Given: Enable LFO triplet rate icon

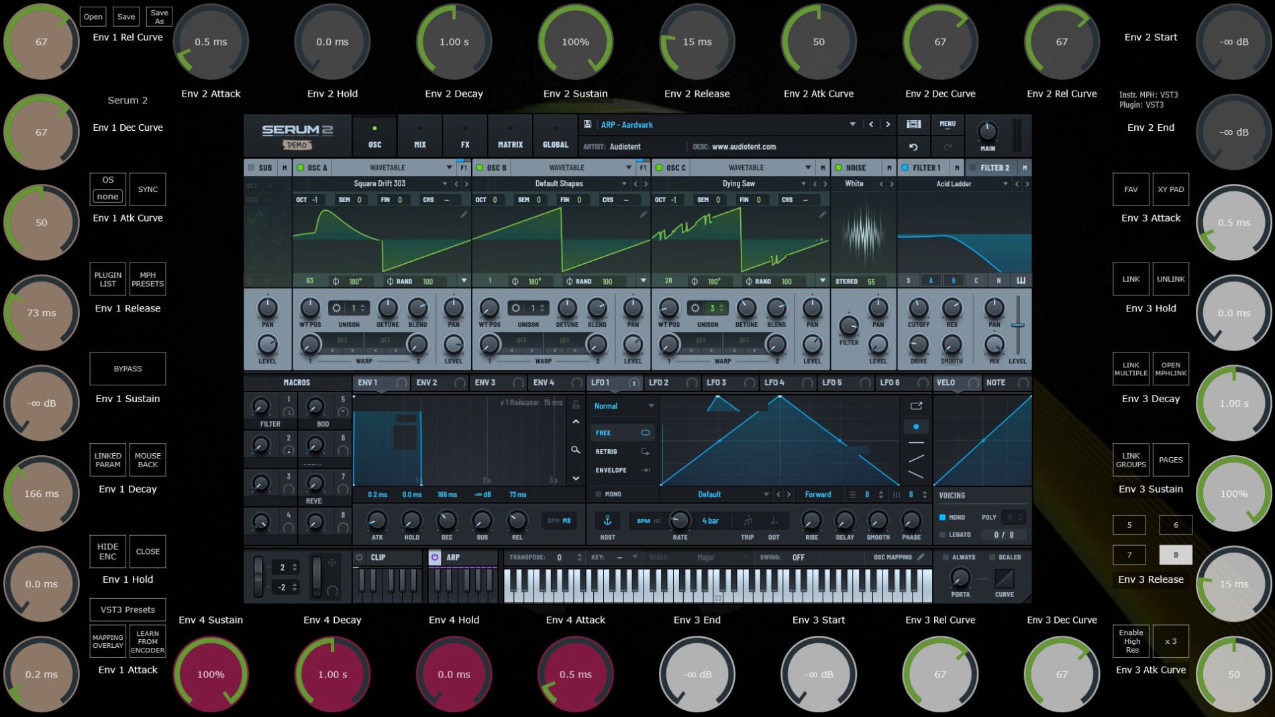Looking at the screenshot, I should click(748, 520).
